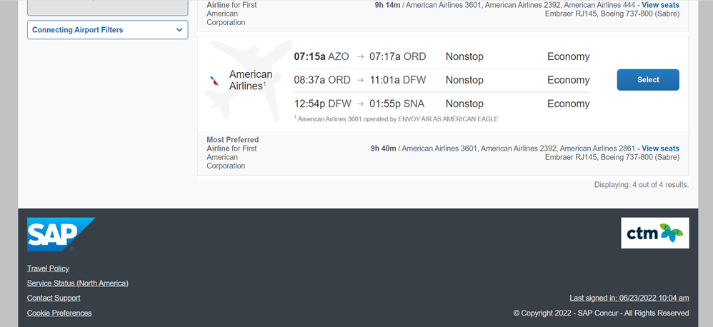
Task: Select the 12:54p DFW to SNA segment
Action: pos(359,104)
